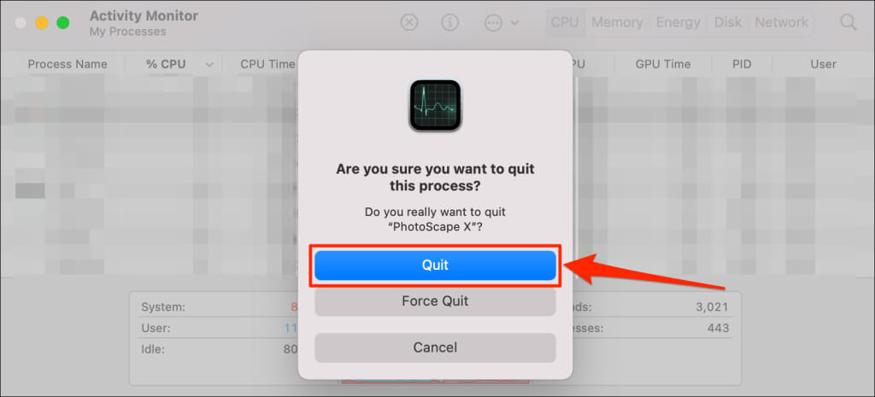Select the CPU tab

click(565, 22)
